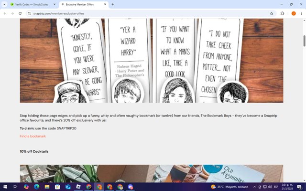Bookmark this page with the star
The height and width of the screenshot is (191, 306).
click(272, 13)
